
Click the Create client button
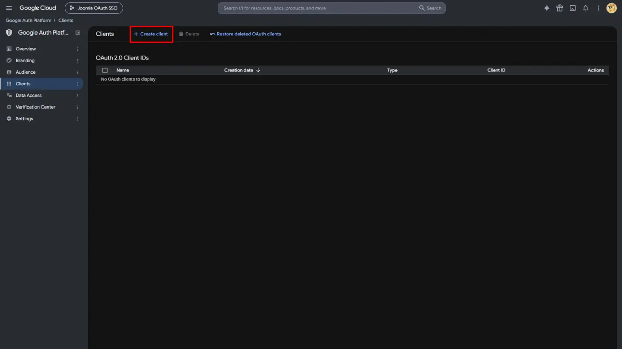151,34
